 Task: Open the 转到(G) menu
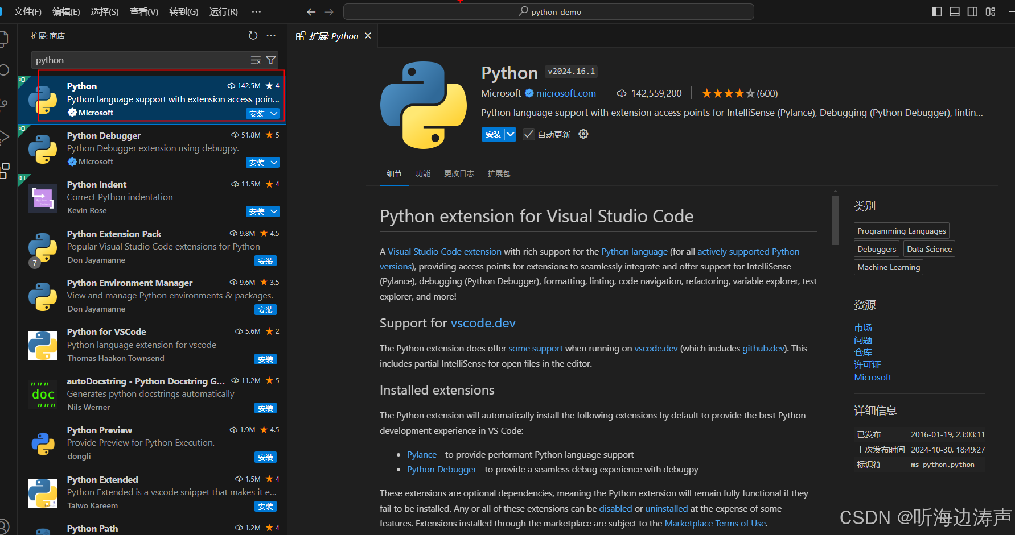click(x=184, y=12)
